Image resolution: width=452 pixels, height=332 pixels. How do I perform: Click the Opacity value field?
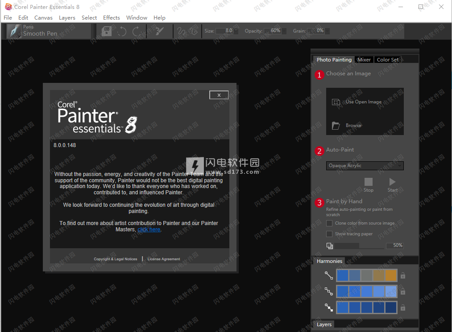click(273, 31)
